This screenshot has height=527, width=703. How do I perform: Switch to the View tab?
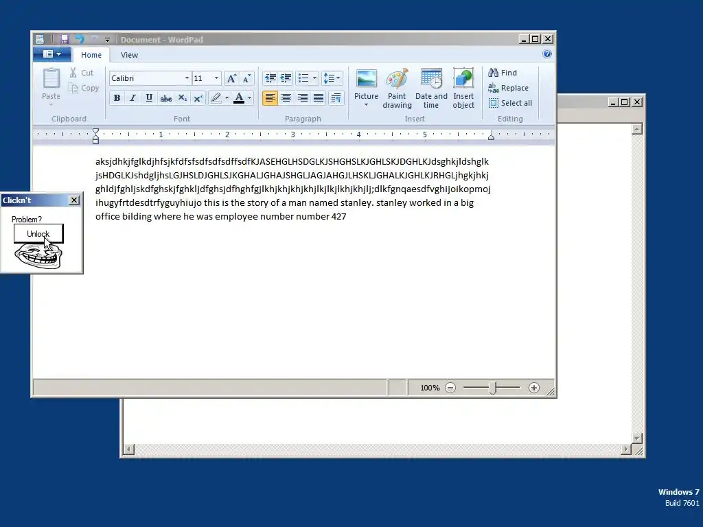coord(129,55)
